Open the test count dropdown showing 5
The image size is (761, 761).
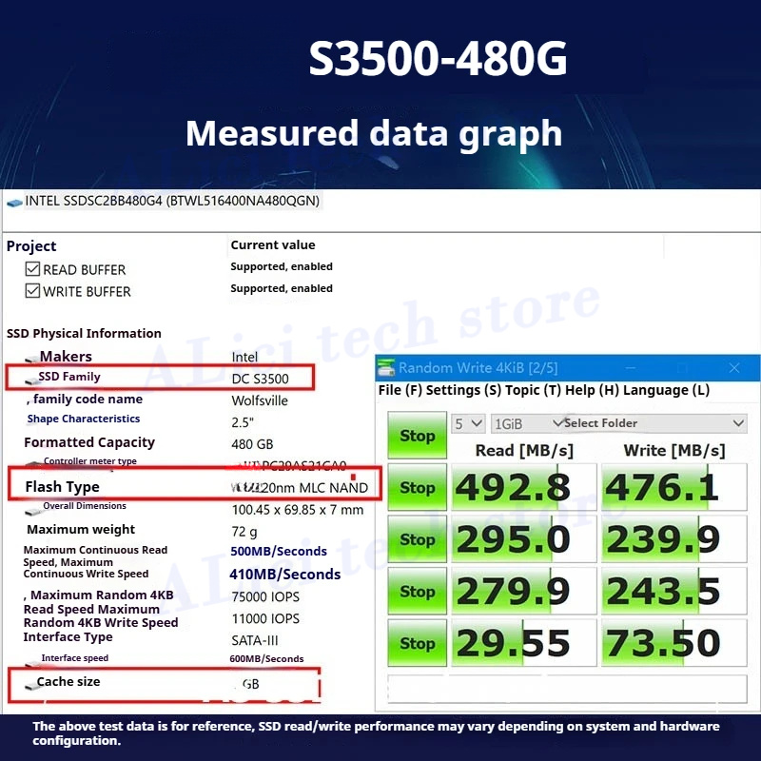pos(469,423)
